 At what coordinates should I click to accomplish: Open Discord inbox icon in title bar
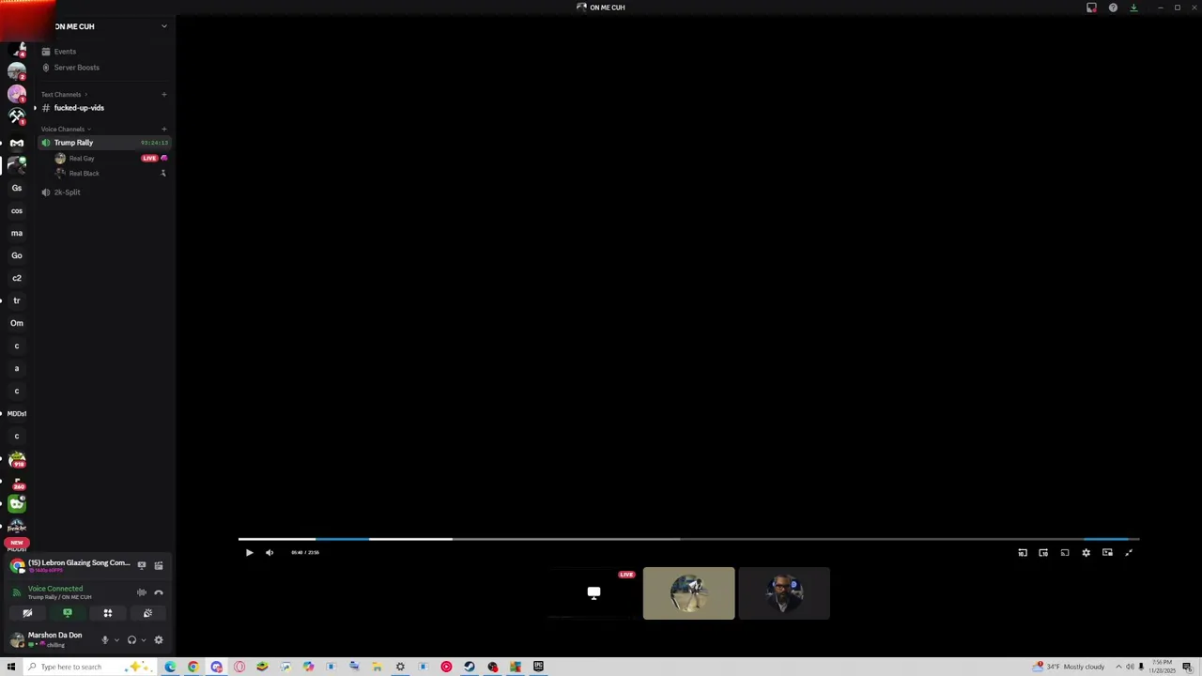click(x=1091, y=8)
